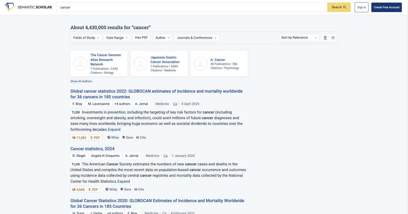Cite the GLOBOCAN 2022 paper
This screenshot has height=214, width=408.
[141, 137]
